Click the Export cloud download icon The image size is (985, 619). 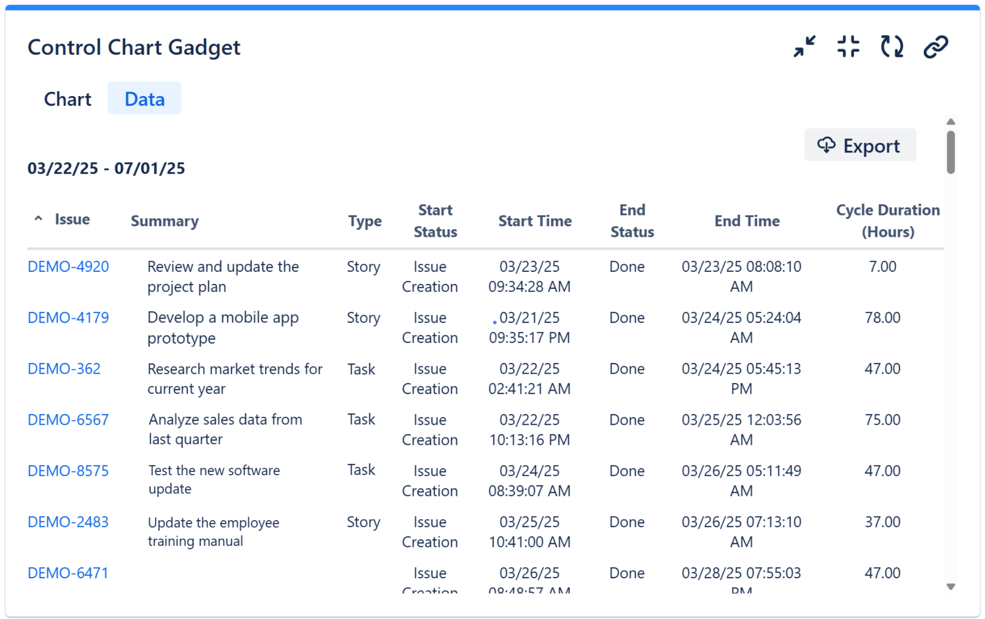click(826, 144)
